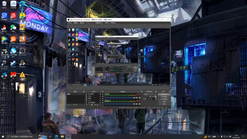Click 开始录制 start recording button
The height and width of the screenshot is (139, 247).
(x=164, y=97)
